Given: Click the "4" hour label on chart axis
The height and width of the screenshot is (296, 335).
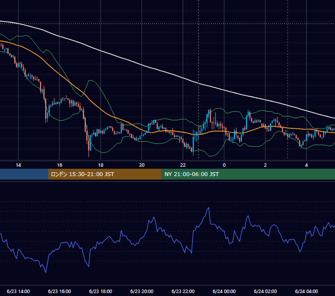Looking at the screenshot, I should (x=306, y=165).
